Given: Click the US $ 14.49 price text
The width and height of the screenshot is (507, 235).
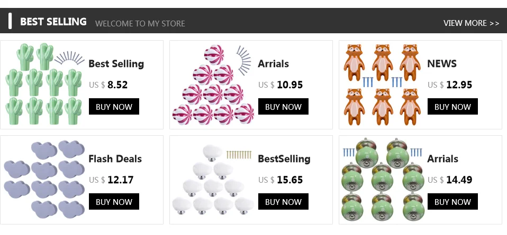Looking at the screenshot, I should [x=450, y=180].
